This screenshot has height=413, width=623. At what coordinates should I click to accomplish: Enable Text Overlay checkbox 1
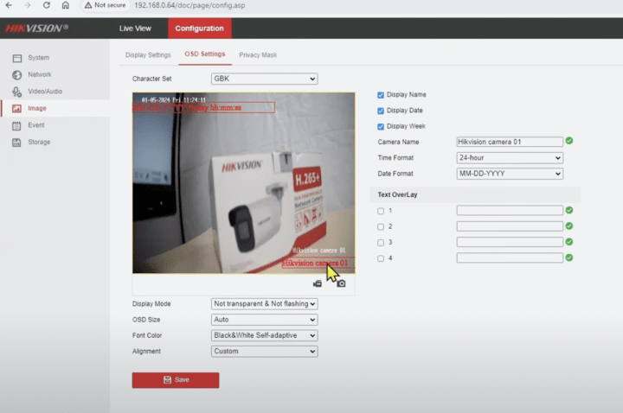[x=381, y=211]
